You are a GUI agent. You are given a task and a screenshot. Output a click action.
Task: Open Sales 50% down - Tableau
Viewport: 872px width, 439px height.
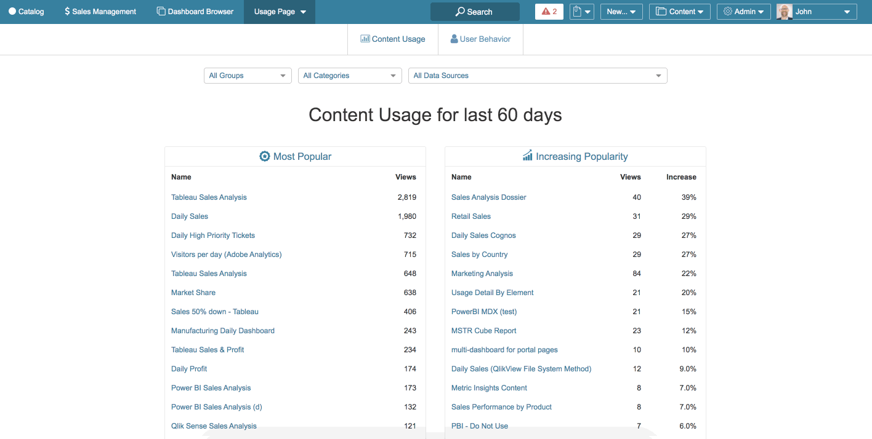[215, 312]
